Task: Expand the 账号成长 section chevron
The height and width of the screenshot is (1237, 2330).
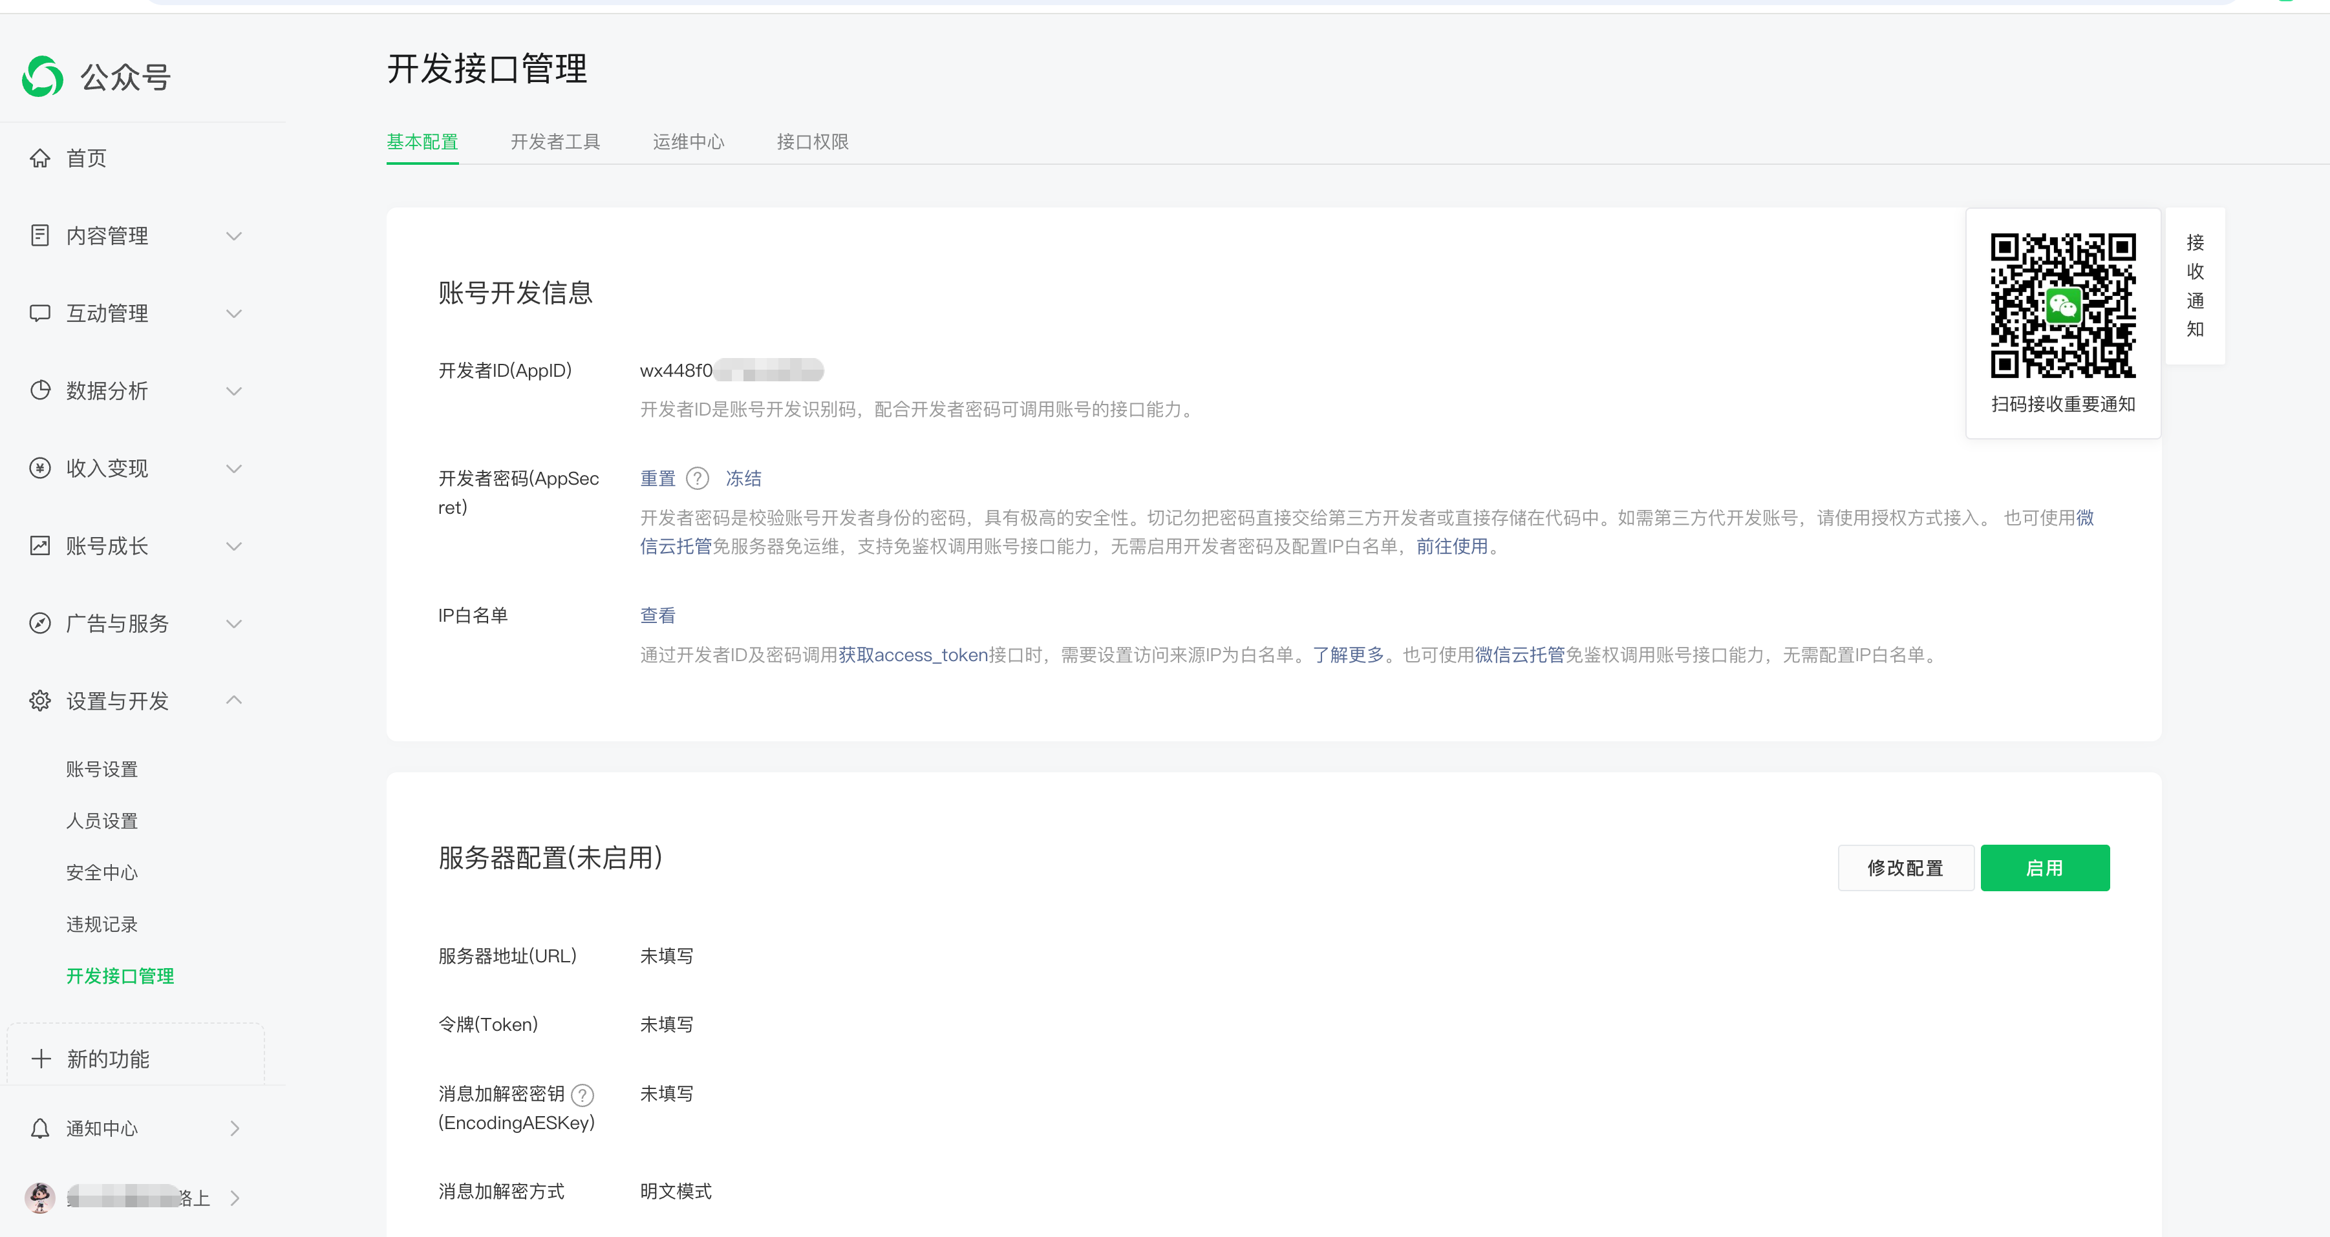Action: 234,546
